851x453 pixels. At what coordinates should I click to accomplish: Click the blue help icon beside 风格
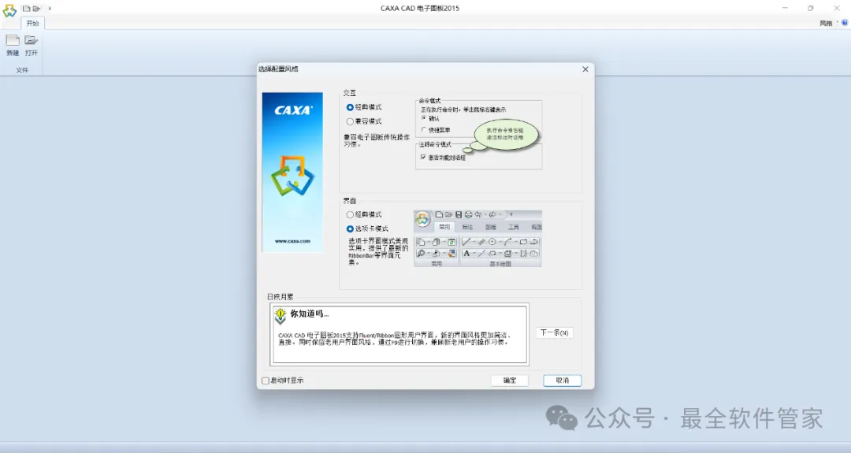coord(845,23)
